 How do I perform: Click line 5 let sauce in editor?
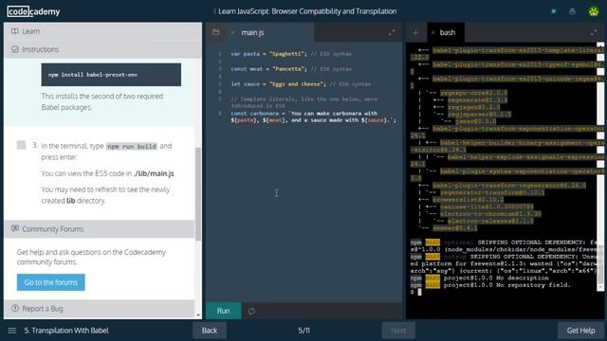click(301, 84)
